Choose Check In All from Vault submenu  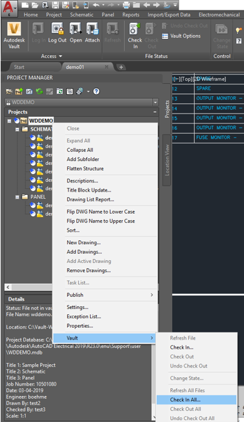(197, 400)
